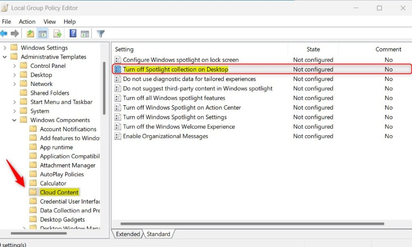Switch to the Extended tab
This screenshot has width=412, height=247.
[x=128, y=234]
